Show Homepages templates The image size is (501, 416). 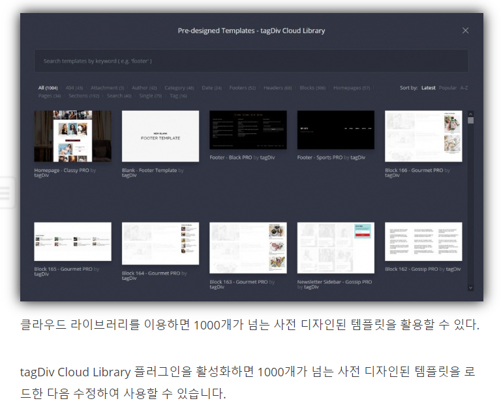coord(352,88)
